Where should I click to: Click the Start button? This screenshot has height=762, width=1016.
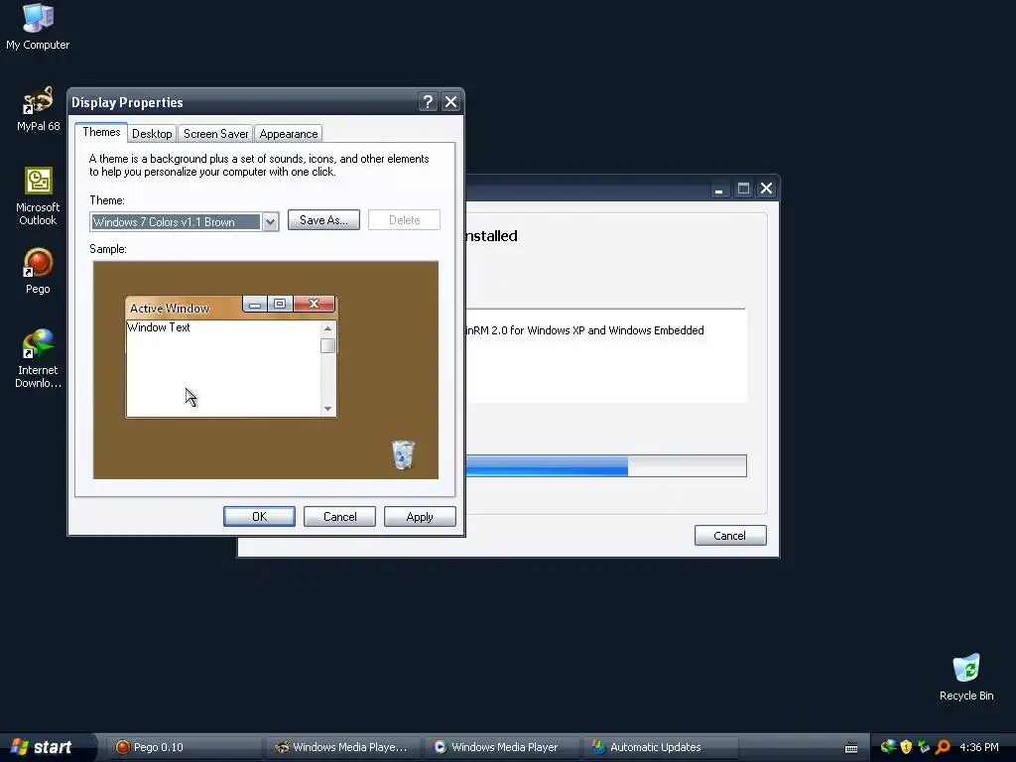(x=47, y=746)
